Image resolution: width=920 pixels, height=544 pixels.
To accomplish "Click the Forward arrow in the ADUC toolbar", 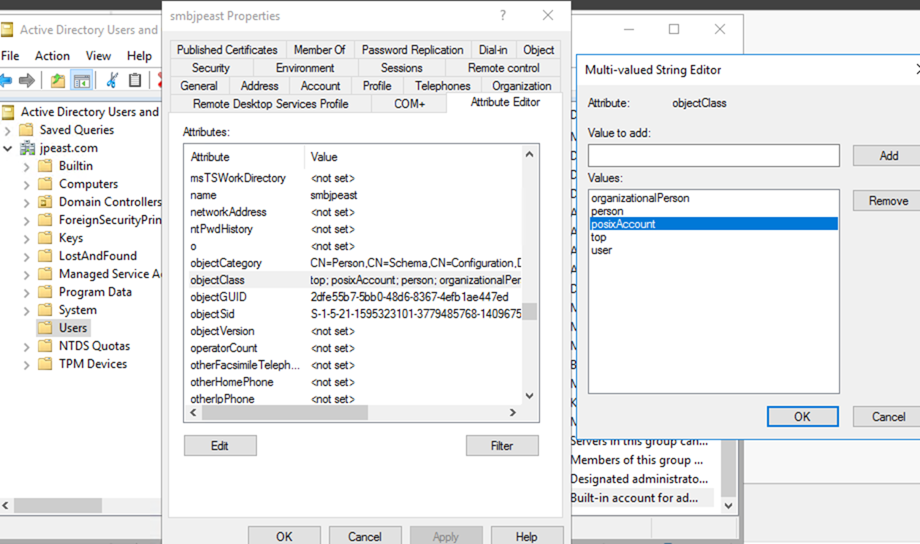I will [27, 80].
